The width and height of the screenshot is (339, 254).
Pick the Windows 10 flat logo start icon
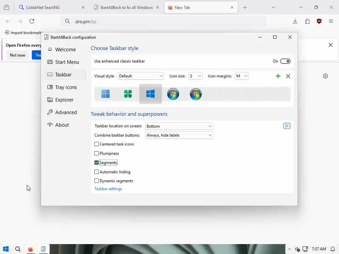(151, 94)
